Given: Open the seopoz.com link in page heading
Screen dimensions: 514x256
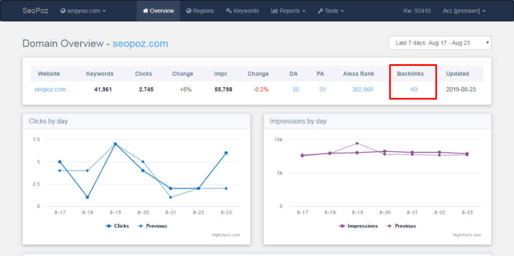Looking at the screenshot, I should tap(141, 44).
